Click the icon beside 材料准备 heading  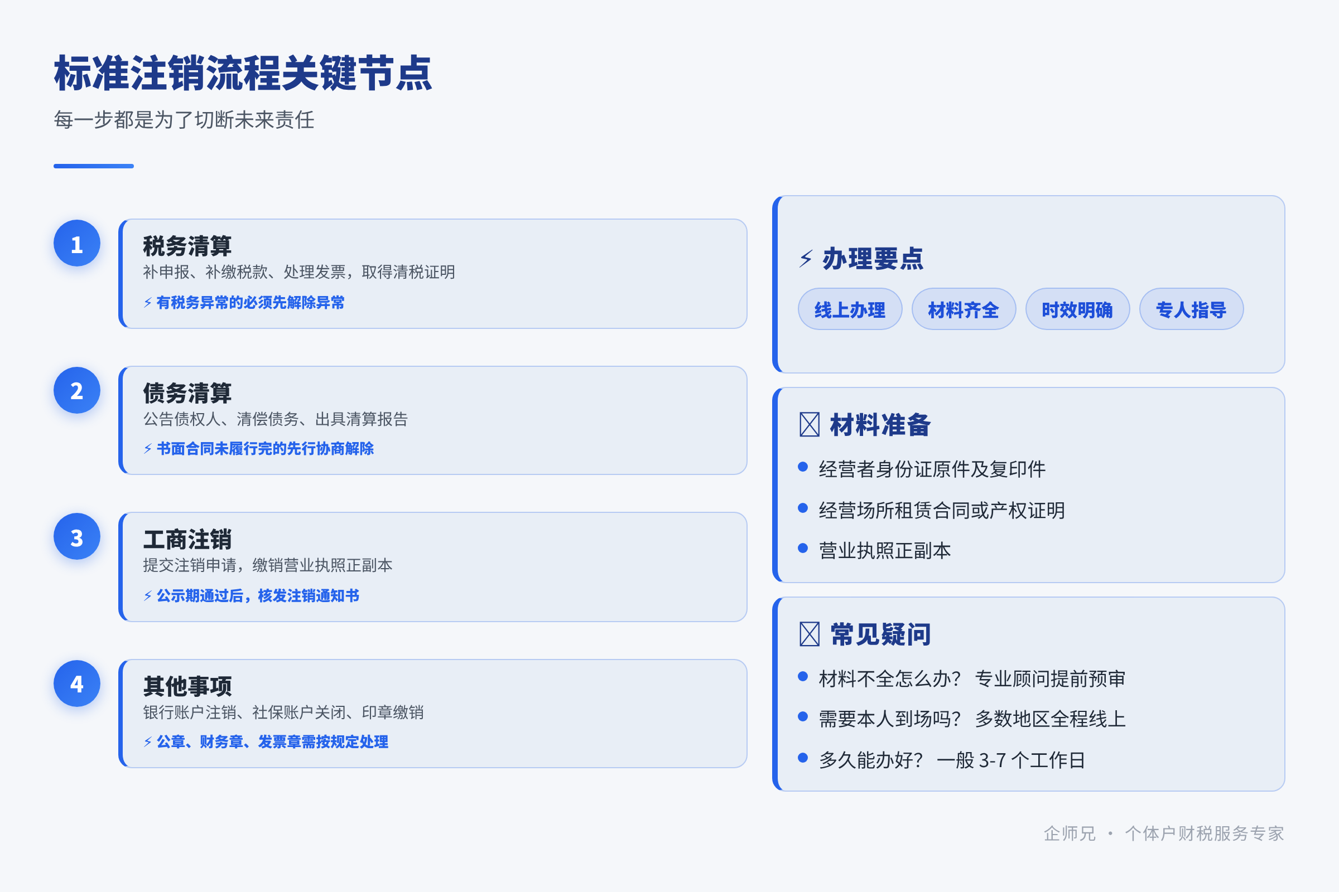click(810, 425)
